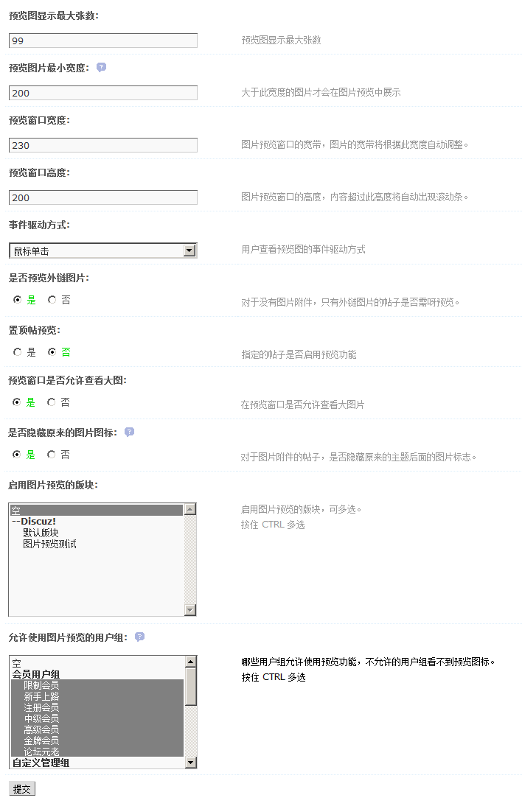Select 空 in the 启用图片预览的版块 list
522x809 pixels.
97,511
